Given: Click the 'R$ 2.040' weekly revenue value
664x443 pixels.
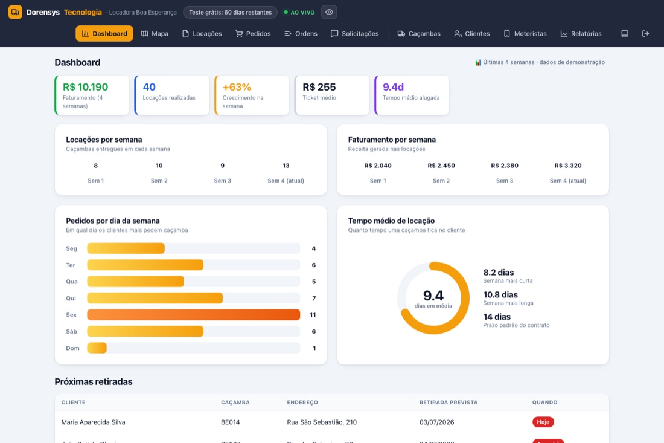Looking at the screenshot, I should [378, 166].
